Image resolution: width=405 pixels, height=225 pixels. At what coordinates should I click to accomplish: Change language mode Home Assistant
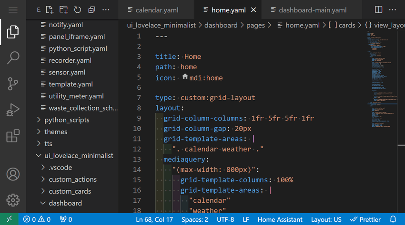(280, 219)
